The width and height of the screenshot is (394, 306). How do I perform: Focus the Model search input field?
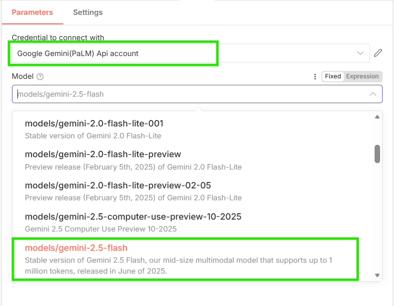click(x=197, y=94)
